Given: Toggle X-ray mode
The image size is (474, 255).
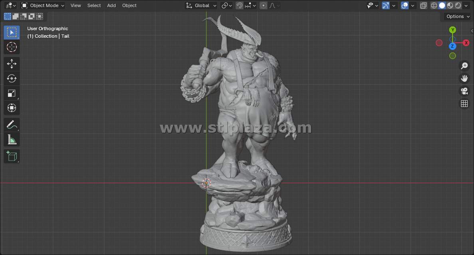Looking at the screenshot, I should pyautogui.click(x=424, y=6).
